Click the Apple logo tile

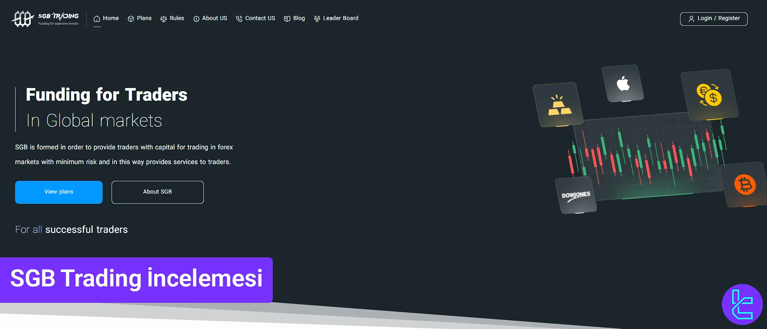[x=623, y=83]
